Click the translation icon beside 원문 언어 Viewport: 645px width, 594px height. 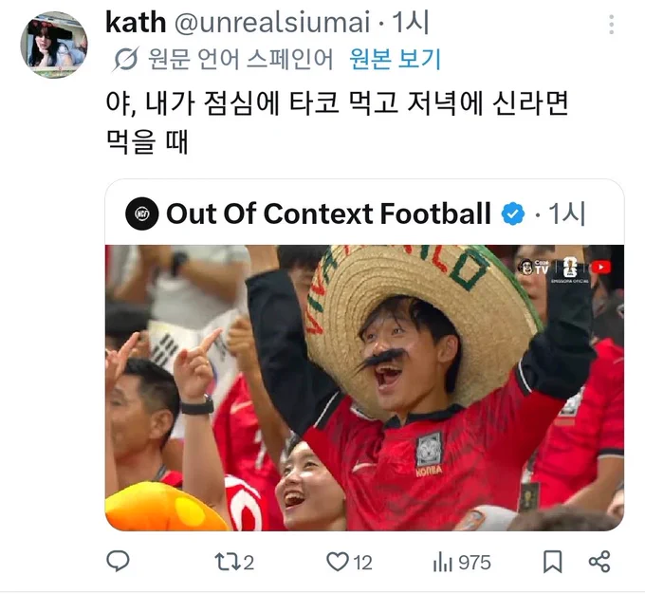click(126, 59)
